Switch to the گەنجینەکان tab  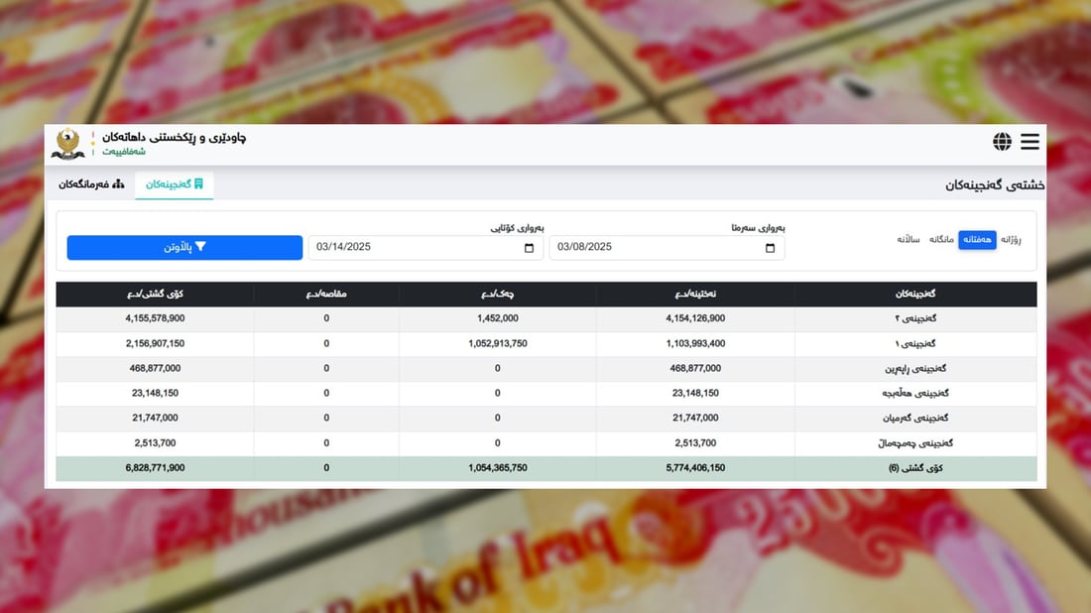[x=174, y=184]
